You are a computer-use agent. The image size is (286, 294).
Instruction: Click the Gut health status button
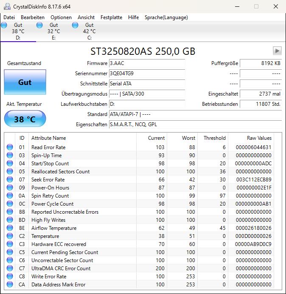(25, 82)
